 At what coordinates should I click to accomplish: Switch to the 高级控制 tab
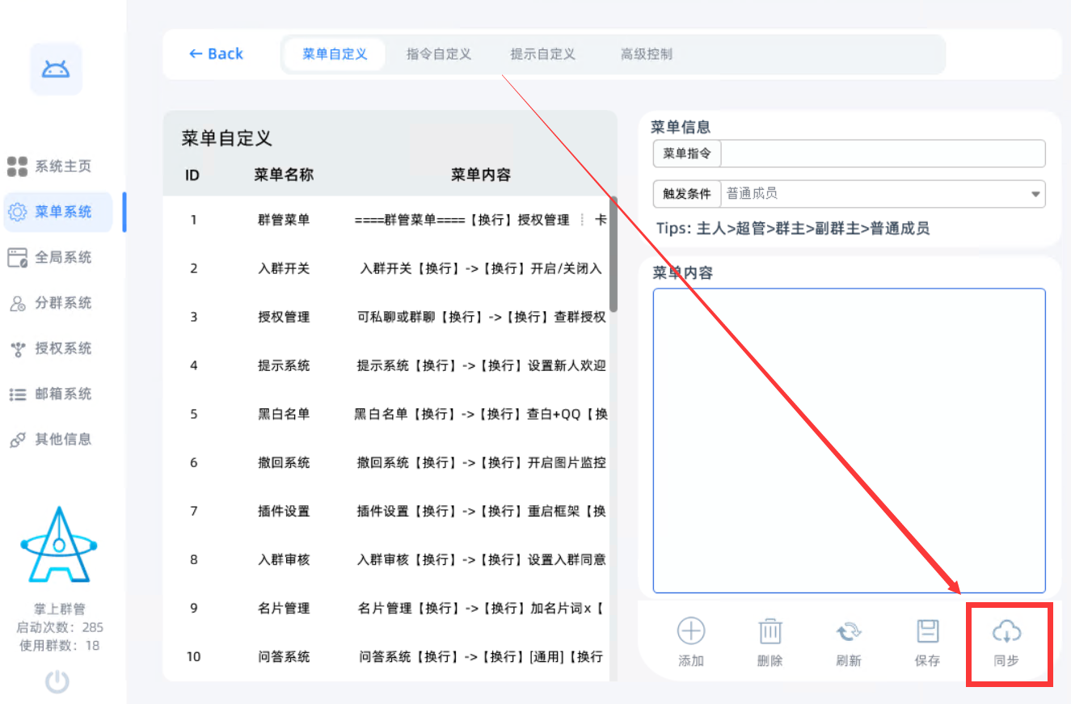pyautogui.click(x=646, y=54)
